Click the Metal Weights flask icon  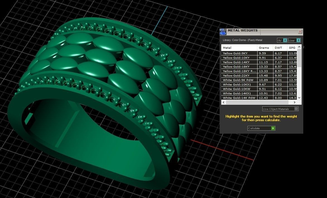(223, 32)
